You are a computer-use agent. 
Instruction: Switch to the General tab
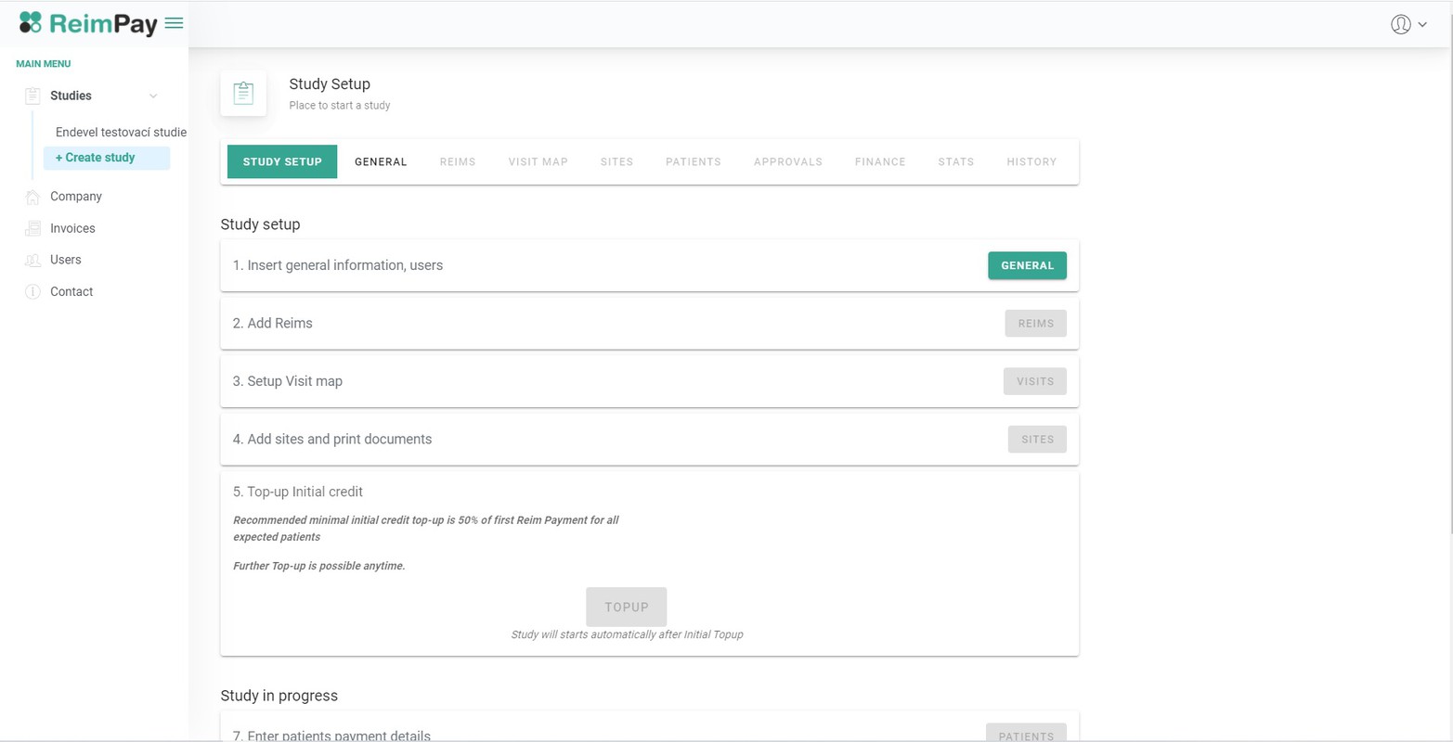pyautogui.click(x=381, y=161)
